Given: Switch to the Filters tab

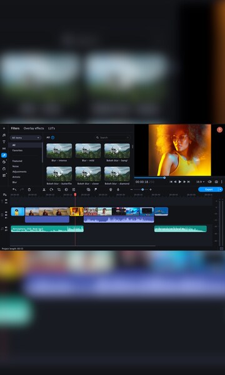Looking at the screenshot, I should [x=15, y=128].
